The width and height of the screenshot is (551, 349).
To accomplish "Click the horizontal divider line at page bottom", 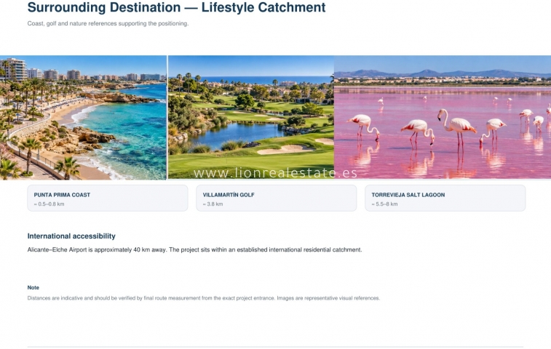I will pos(275,347).
